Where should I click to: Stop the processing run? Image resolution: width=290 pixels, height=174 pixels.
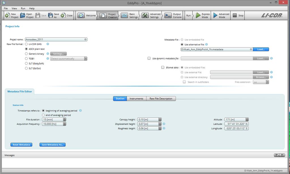(238, 16)
